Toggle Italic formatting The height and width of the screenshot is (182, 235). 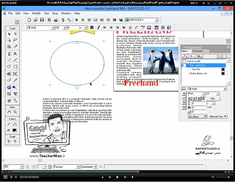point(98,28)
